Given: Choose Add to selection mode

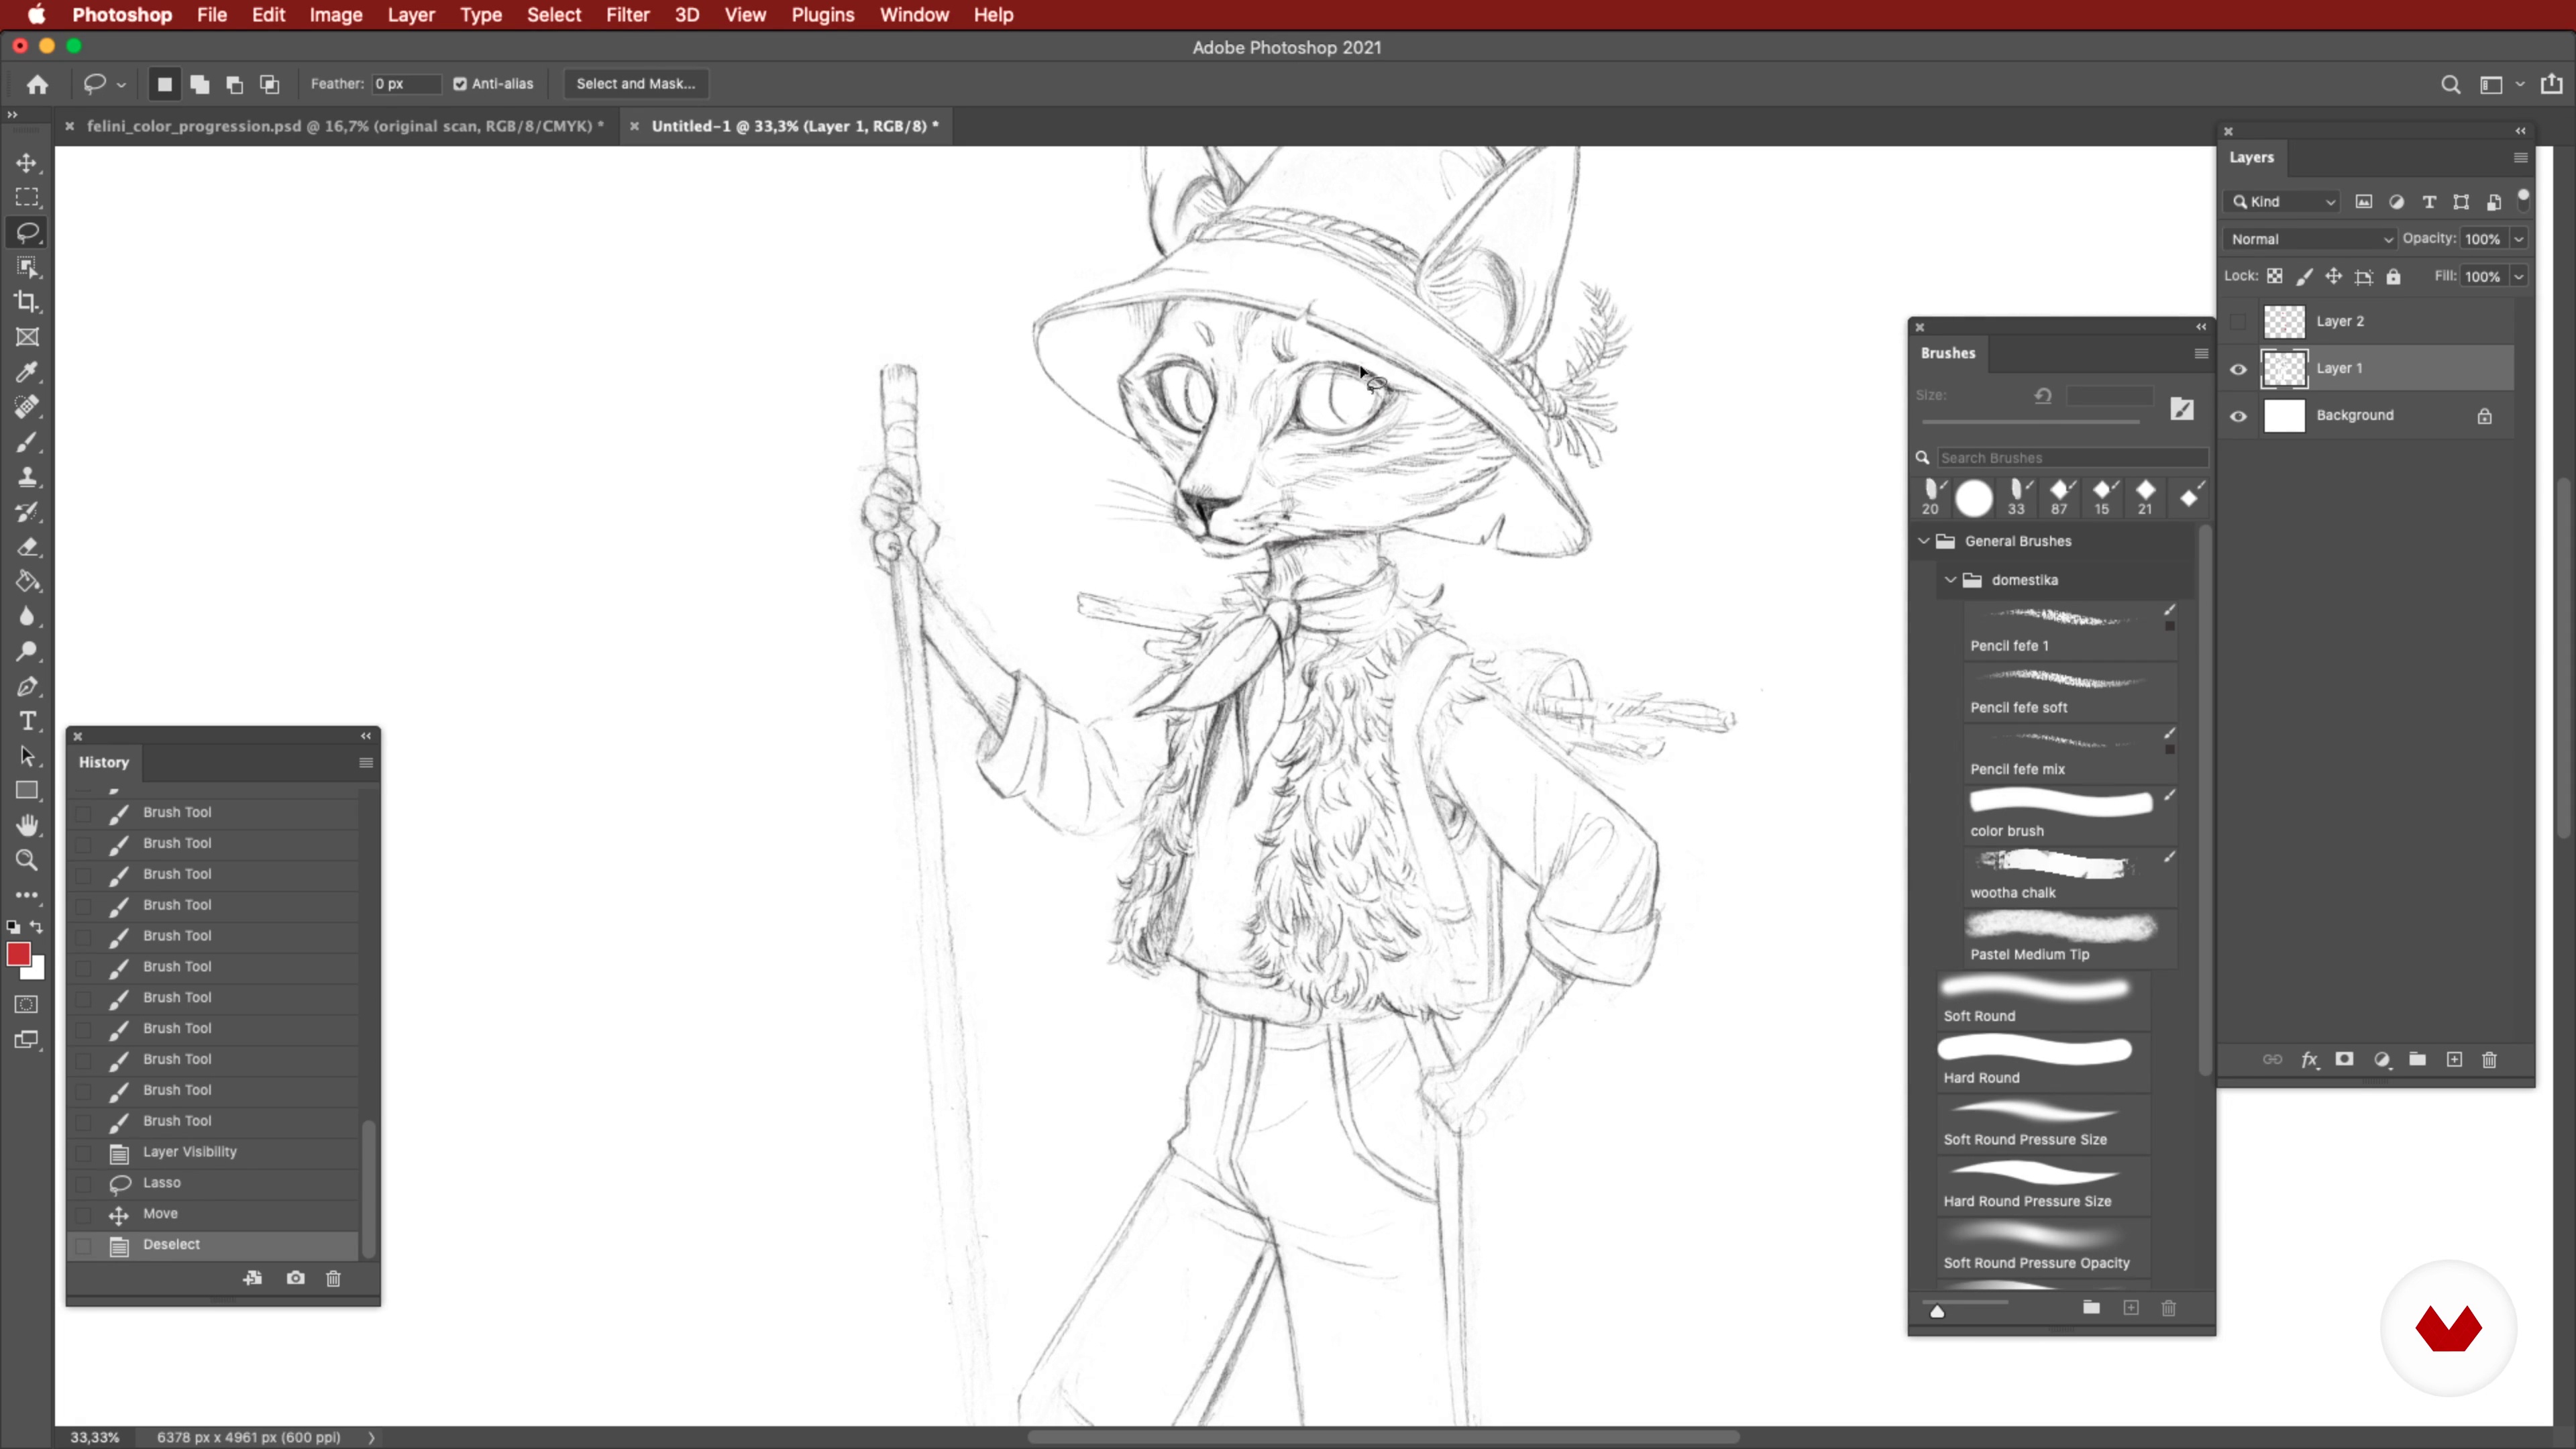Looking at the screenshot, I should click(x=200, y=84).
